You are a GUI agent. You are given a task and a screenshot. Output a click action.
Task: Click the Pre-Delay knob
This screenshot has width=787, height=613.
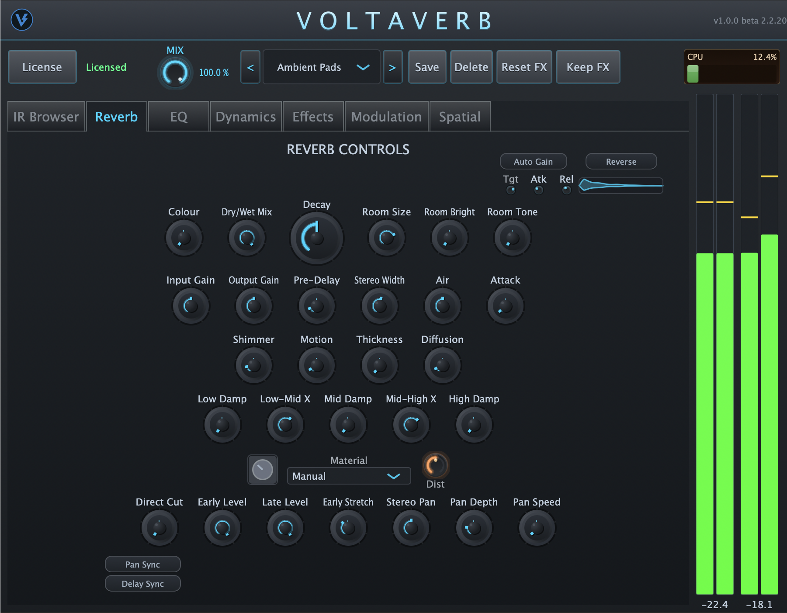pyautogui.click(x=317, y=306)
